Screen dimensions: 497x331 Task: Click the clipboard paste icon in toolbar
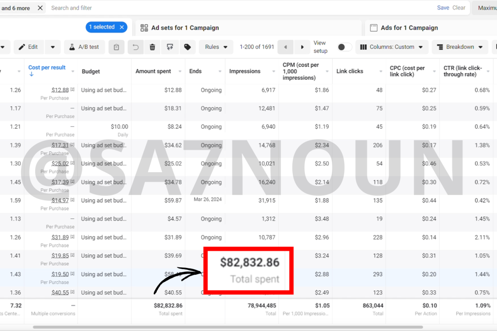[116, 47]
